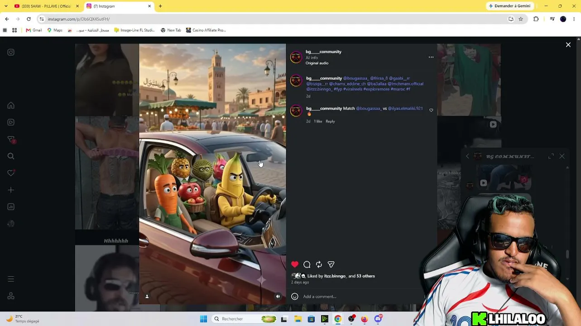Select the Instagram browser tab

point(118,6)
